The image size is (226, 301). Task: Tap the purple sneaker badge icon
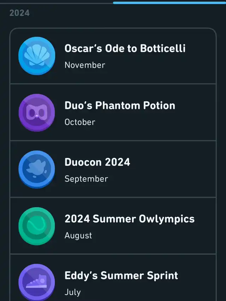[x=37, y=282]
